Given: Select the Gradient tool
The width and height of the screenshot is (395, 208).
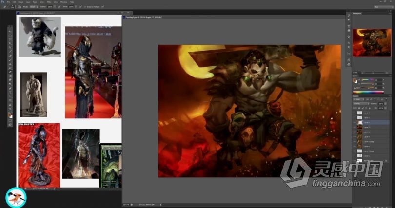Looking at the screenshot, I should point(10,76).
